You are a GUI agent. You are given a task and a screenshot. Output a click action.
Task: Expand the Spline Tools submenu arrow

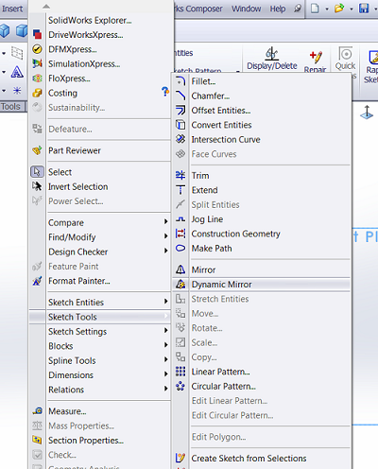[x=165, y=359]
